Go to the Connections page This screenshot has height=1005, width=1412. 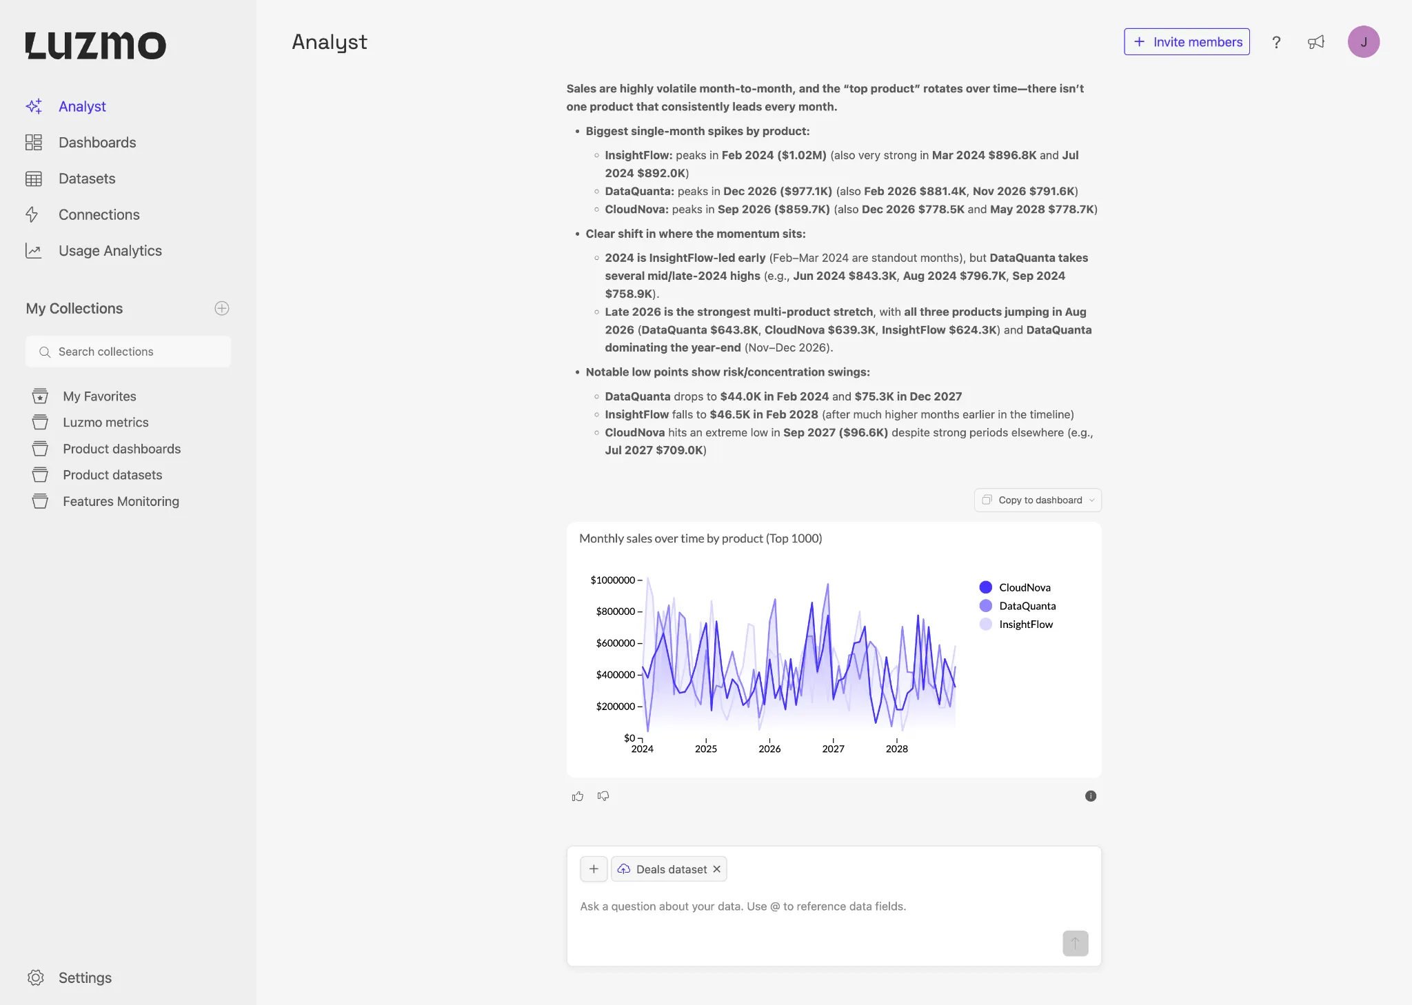tap(99, 214)
